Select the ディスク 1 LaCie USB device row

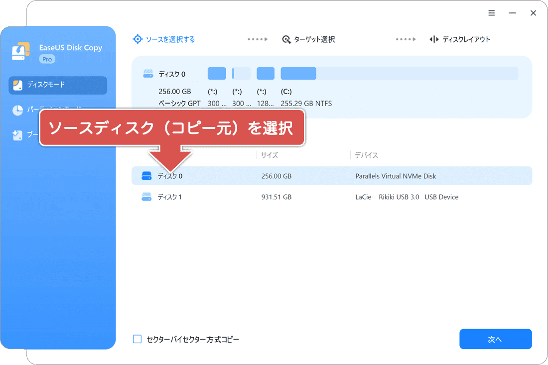[299, 197]
